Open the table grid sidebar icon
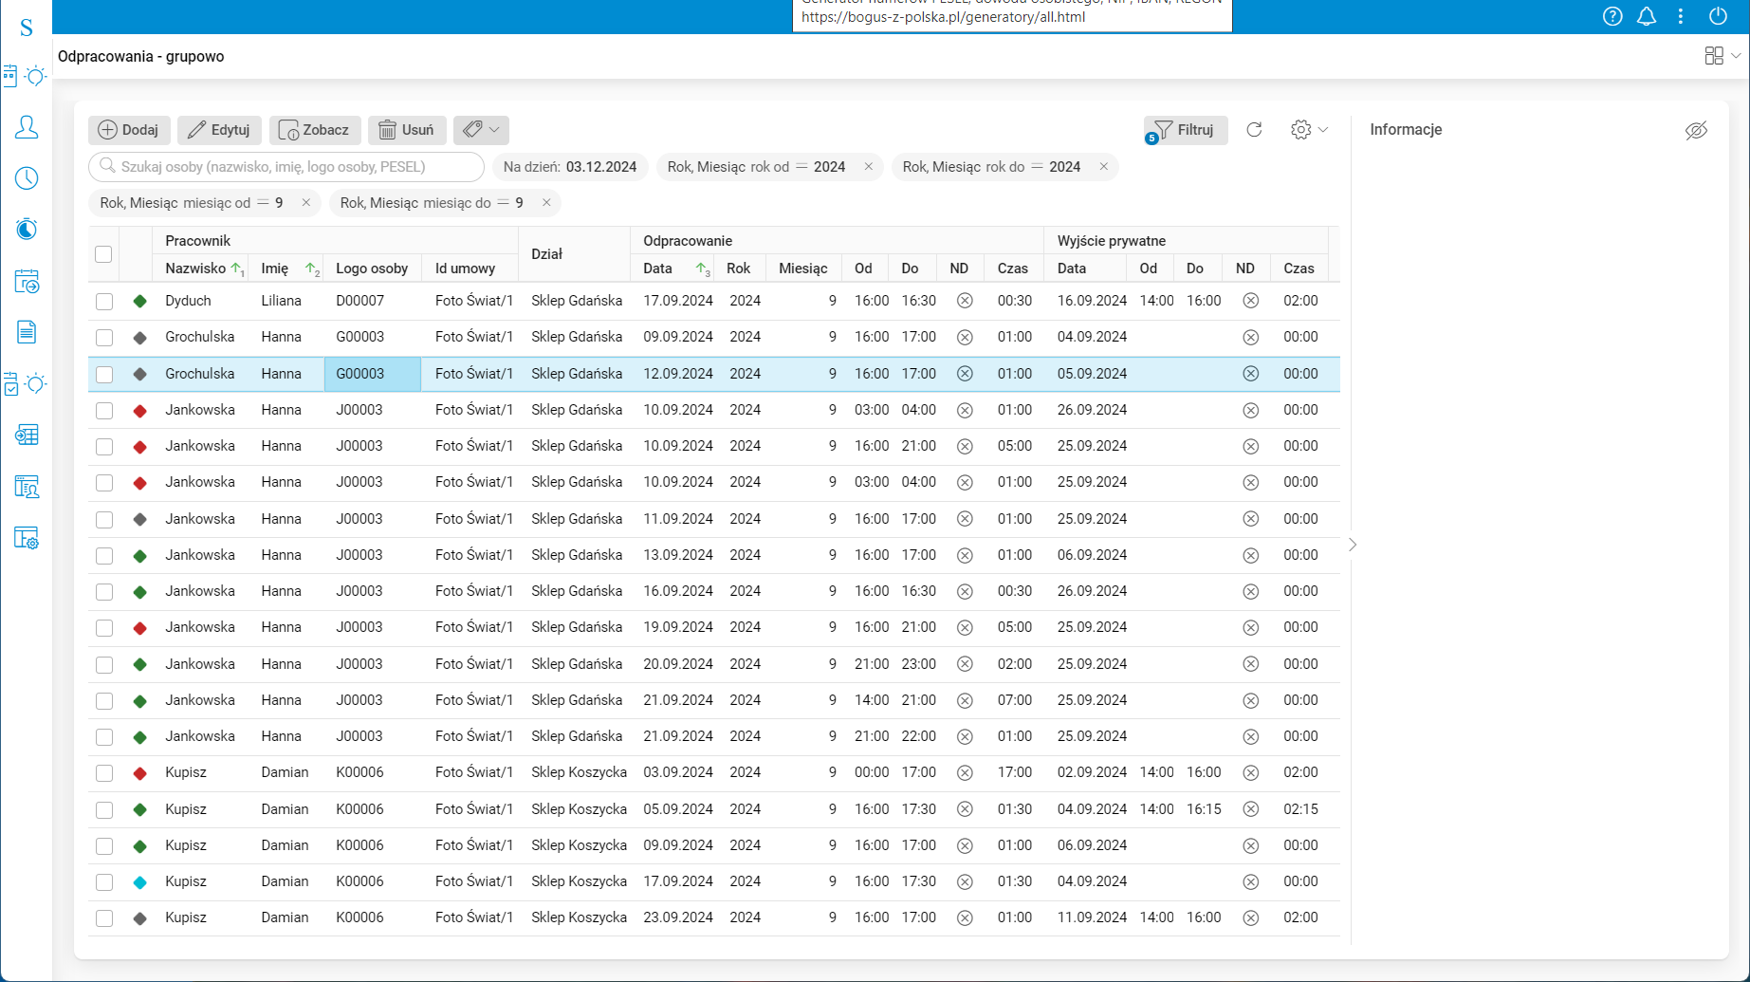This screenshot has width=1750, height=982. 27,435
